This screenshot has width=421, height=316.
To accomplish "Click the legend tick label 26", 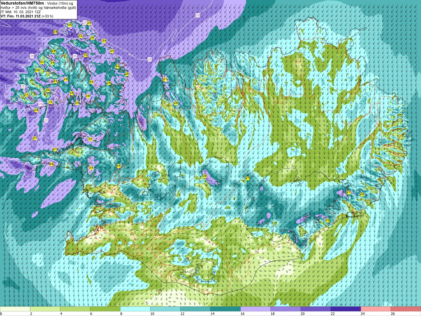I will [x=393, y=314].
